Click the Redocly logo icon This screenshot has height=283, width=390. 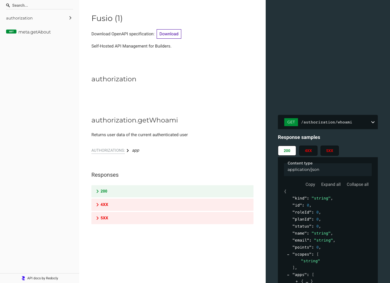23,278
